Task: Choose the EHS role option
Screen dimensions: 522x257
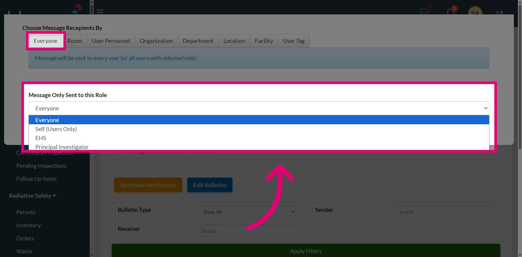Action: (259, 138)
